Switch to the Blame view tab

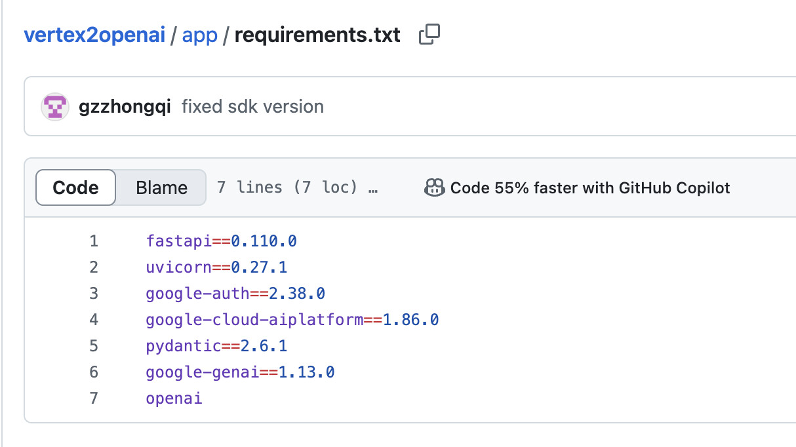pos(161,188)
